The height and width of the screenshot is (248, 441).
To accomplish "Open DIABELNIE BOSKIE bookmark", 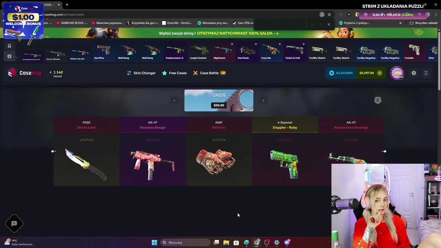I will pos(72,23).
